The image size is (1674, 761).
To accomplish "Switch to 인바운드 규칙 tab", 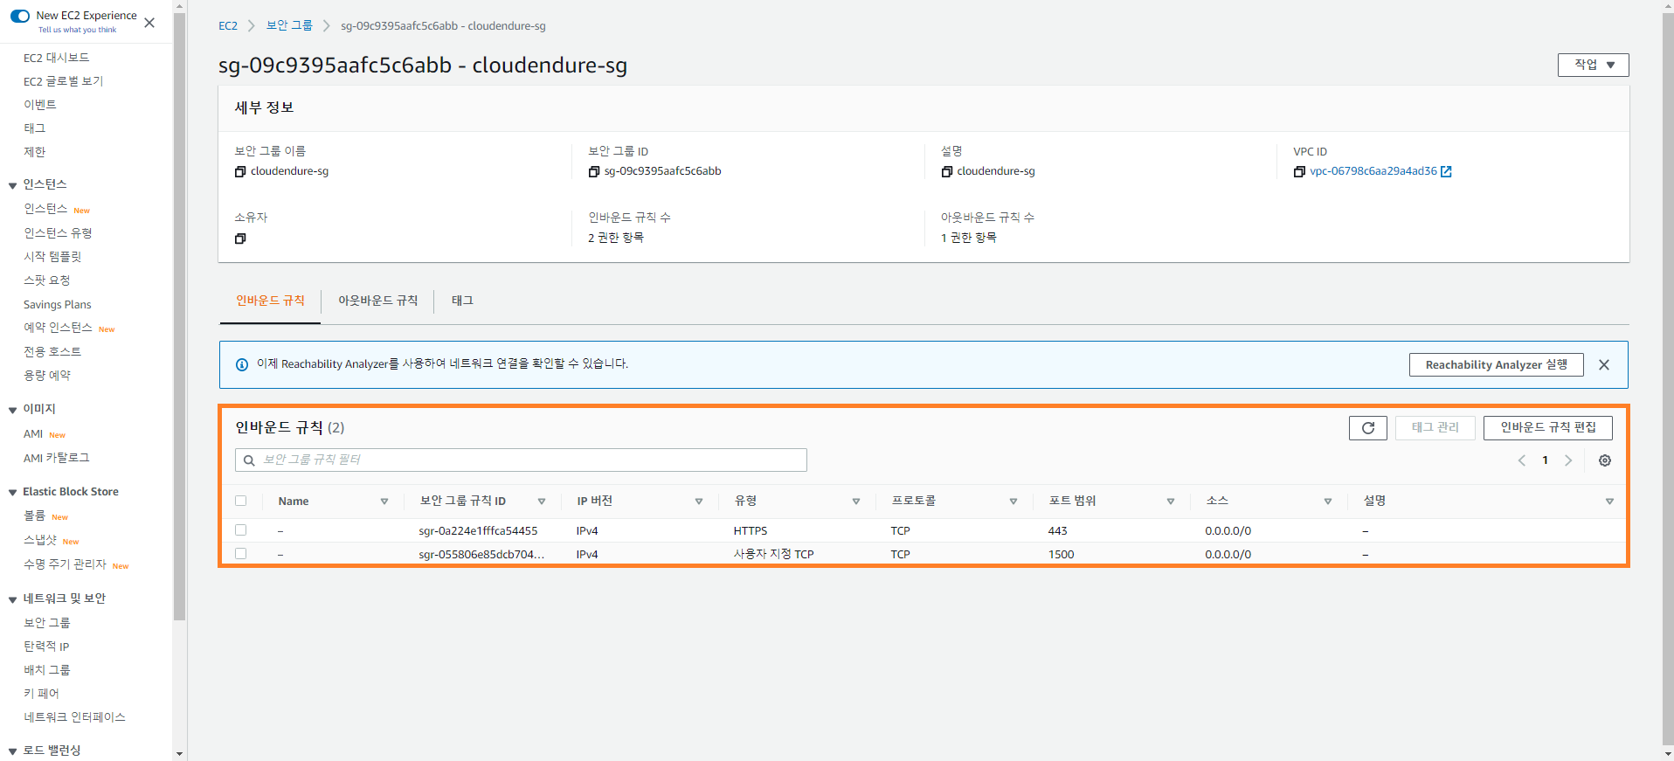I will 270,301.
